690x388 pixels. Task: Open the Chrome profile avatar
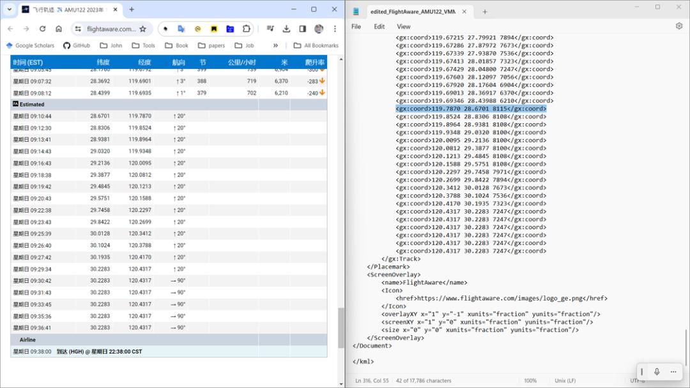(x=319, y=29)
